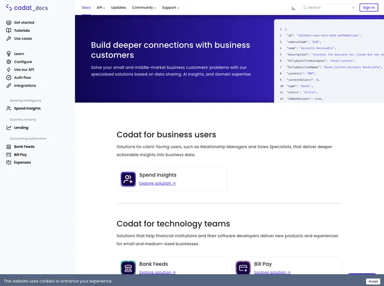Click the Spend Insights card title
This screenshot has width=384, height=286.
[158, 175]
